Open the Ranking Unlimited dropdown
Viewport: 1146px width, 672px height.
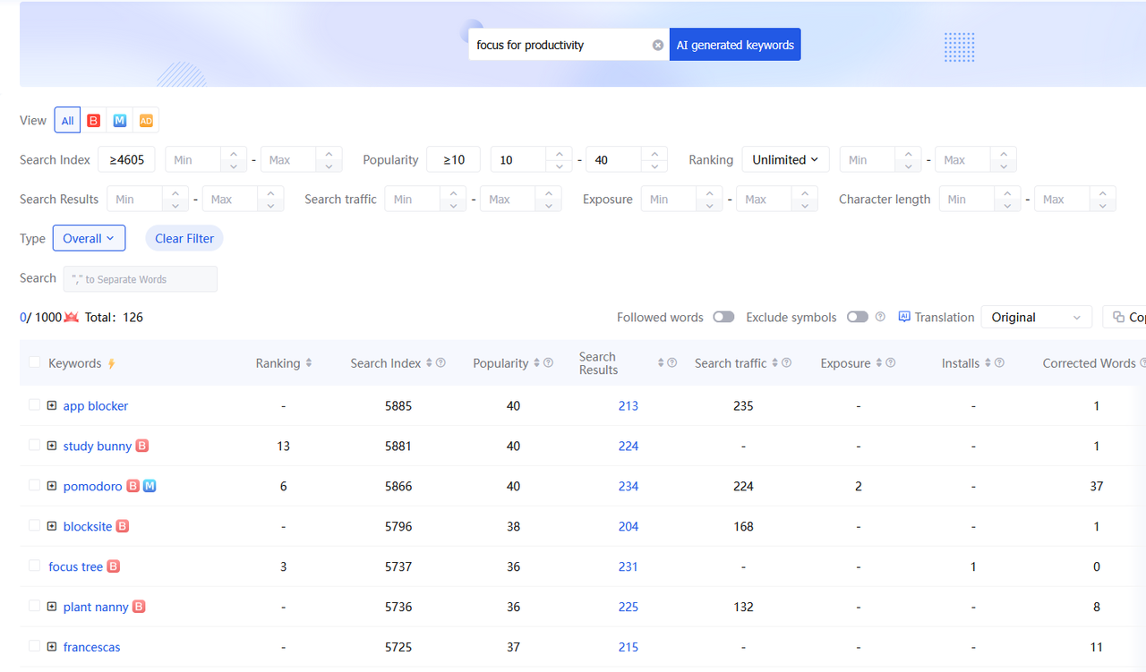[785, 159]
